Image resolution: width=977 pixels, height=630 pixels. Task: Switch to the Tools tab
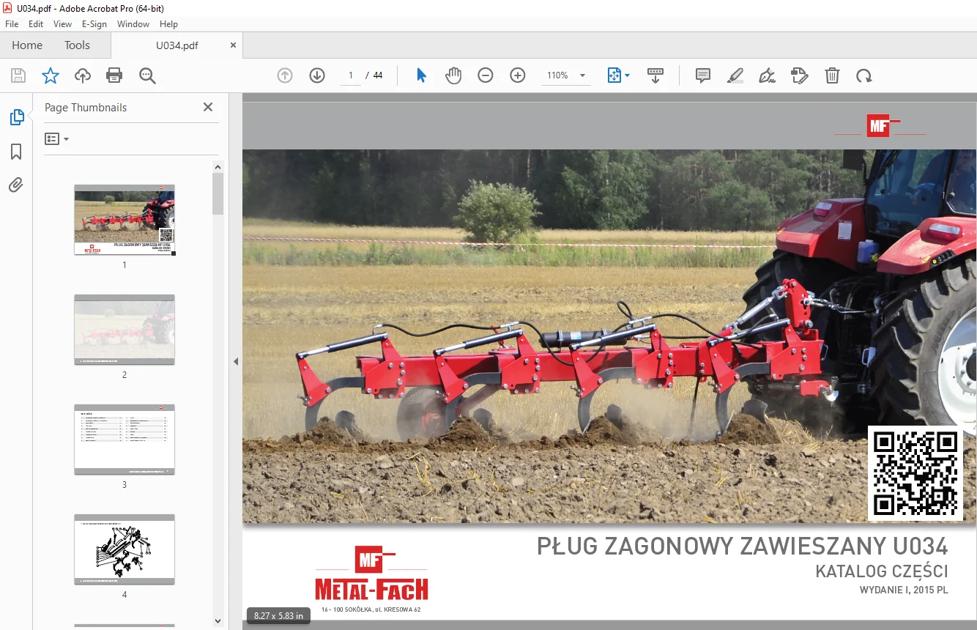tap(77, 45)
